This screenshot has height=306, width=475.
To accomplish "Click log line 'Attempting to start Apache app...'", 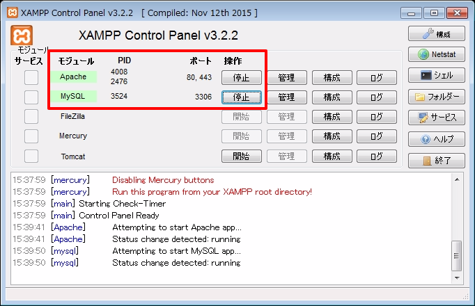I will [x=177, y=227].
